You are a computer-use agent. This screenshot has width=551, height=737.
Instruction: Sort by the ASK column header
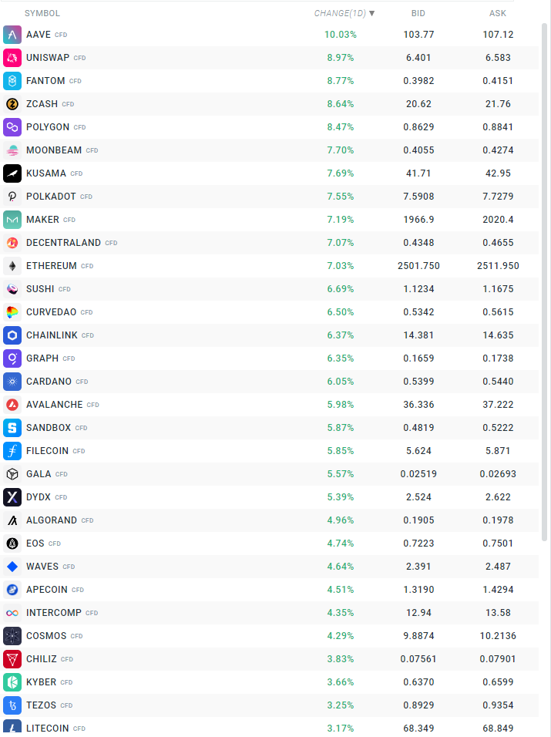(x=498, y=13)
